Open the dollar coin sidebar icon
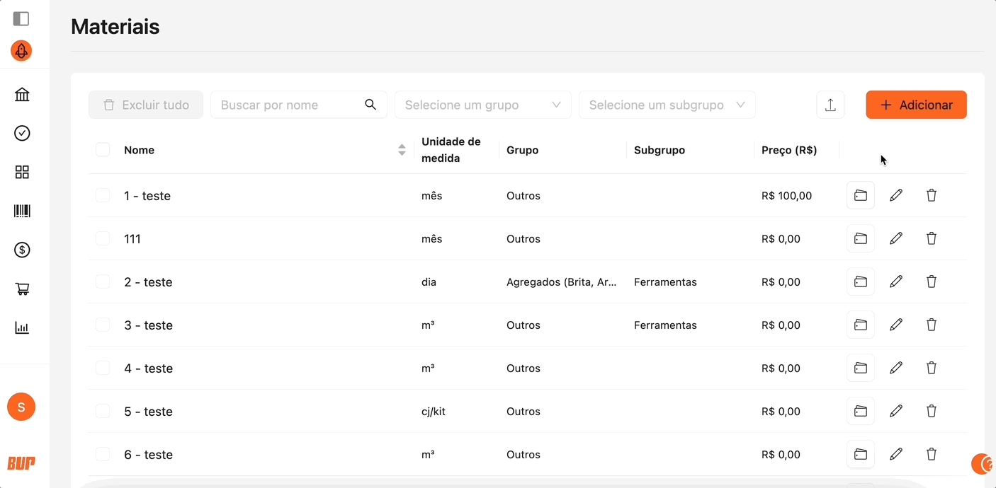The width and height of the screenshot is (996, 488). tap(22, 250)
